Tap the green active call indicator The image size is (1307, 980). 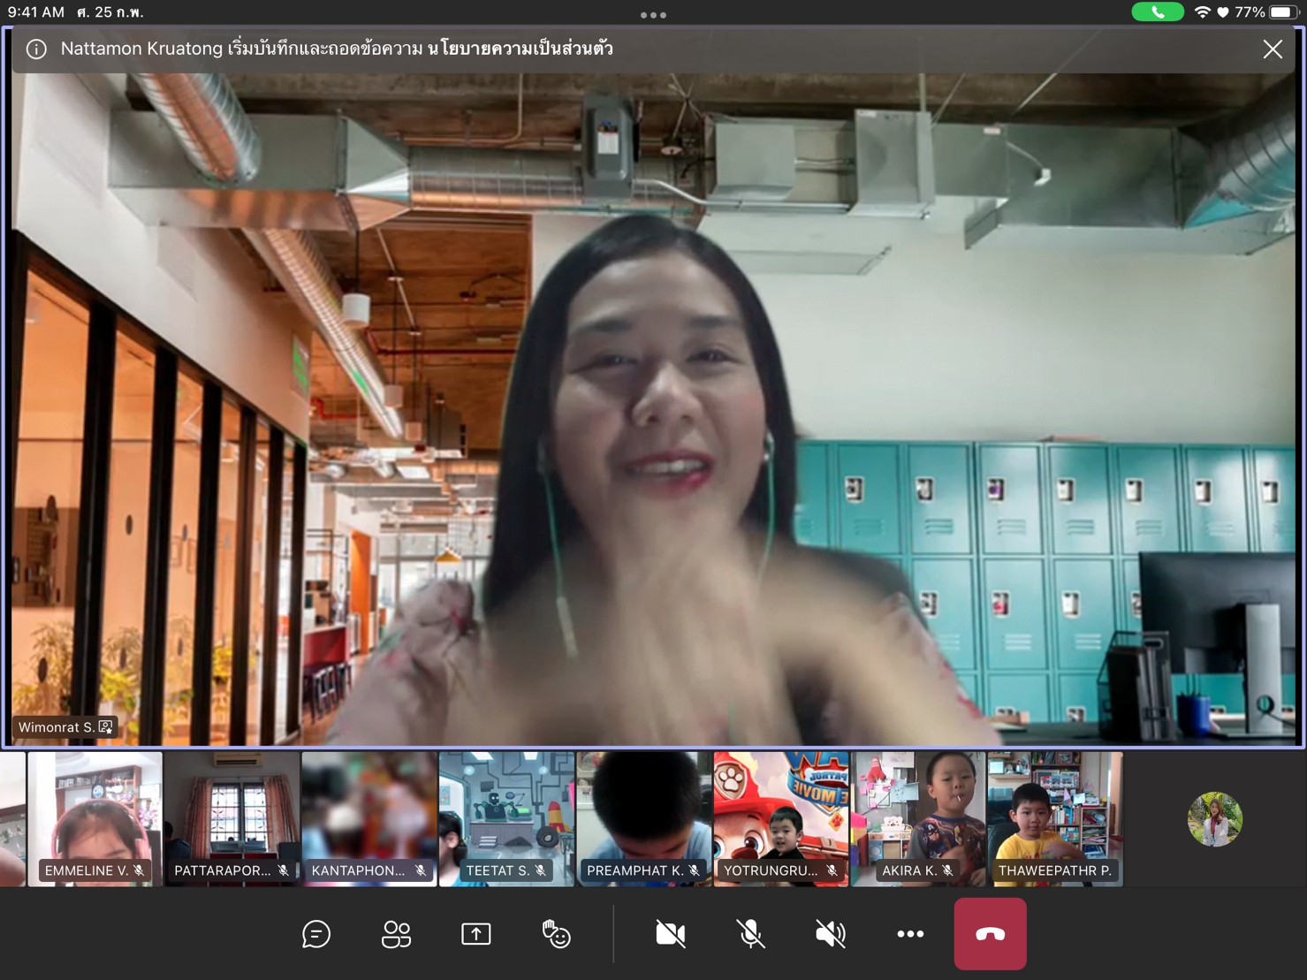1157,12
